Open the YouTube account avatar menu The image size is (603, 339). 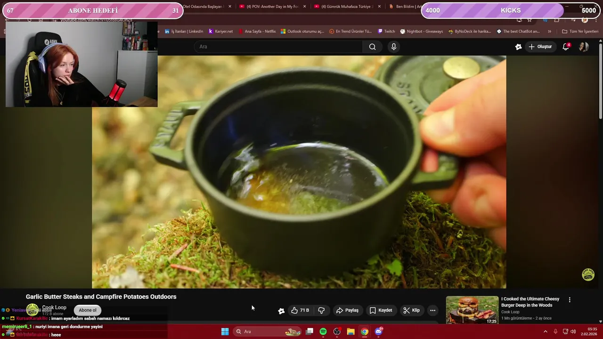click(x=584, y=47)
